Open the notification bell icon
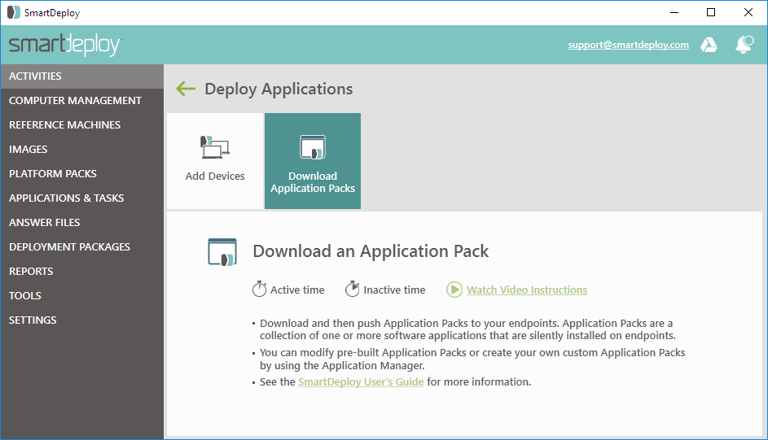 [744, 45]
